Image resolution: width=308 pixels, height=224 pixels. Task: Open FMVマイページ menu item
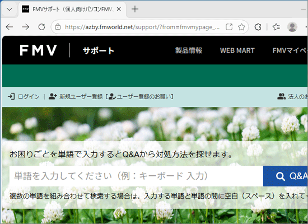click(x=290, y=50)
